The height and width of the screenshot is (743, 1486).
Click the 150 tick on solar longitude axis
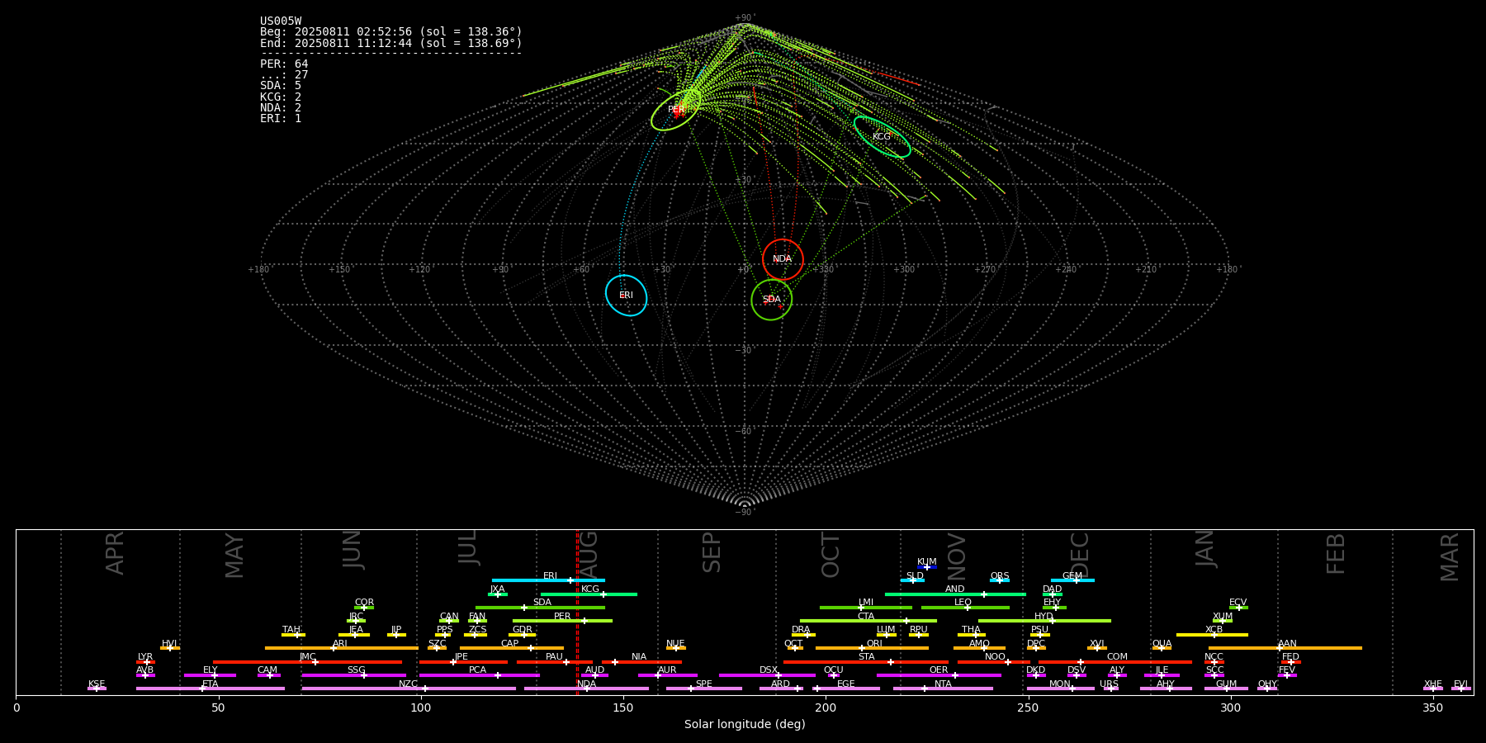(623, 708)
